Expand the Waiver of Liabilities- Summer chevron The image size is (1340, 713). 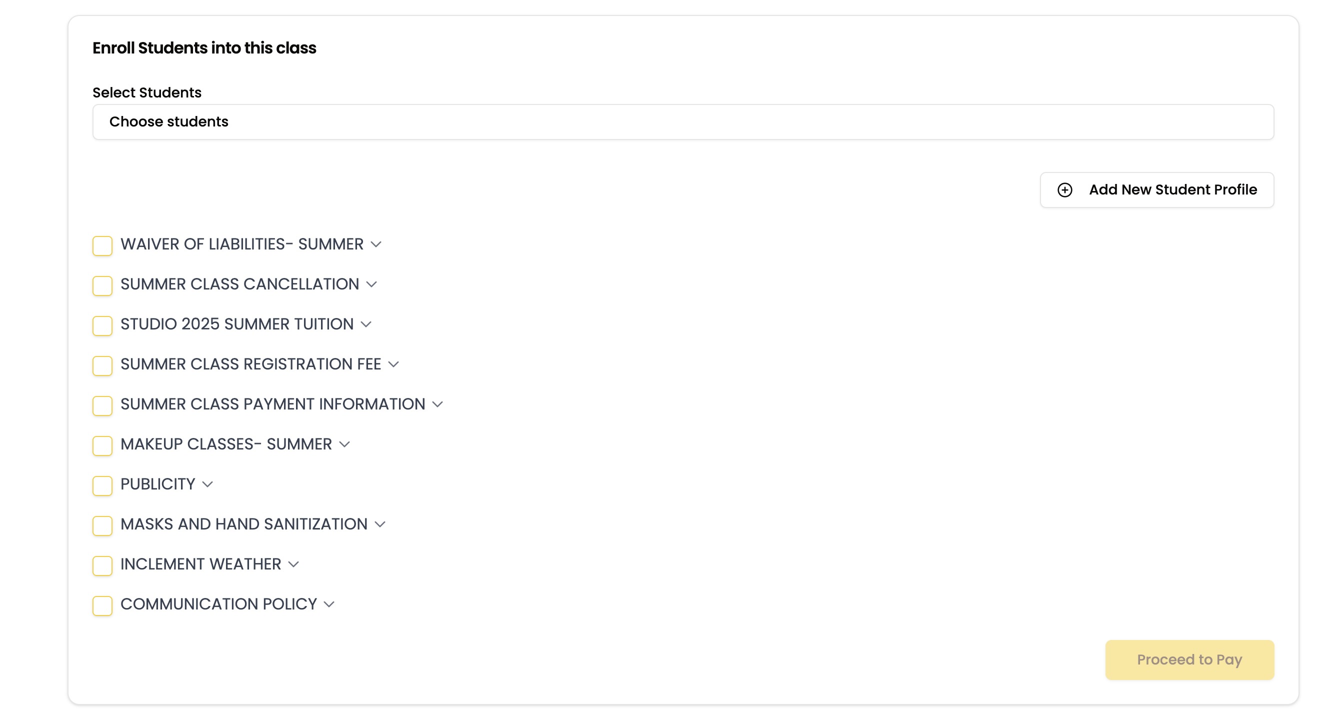376,244
